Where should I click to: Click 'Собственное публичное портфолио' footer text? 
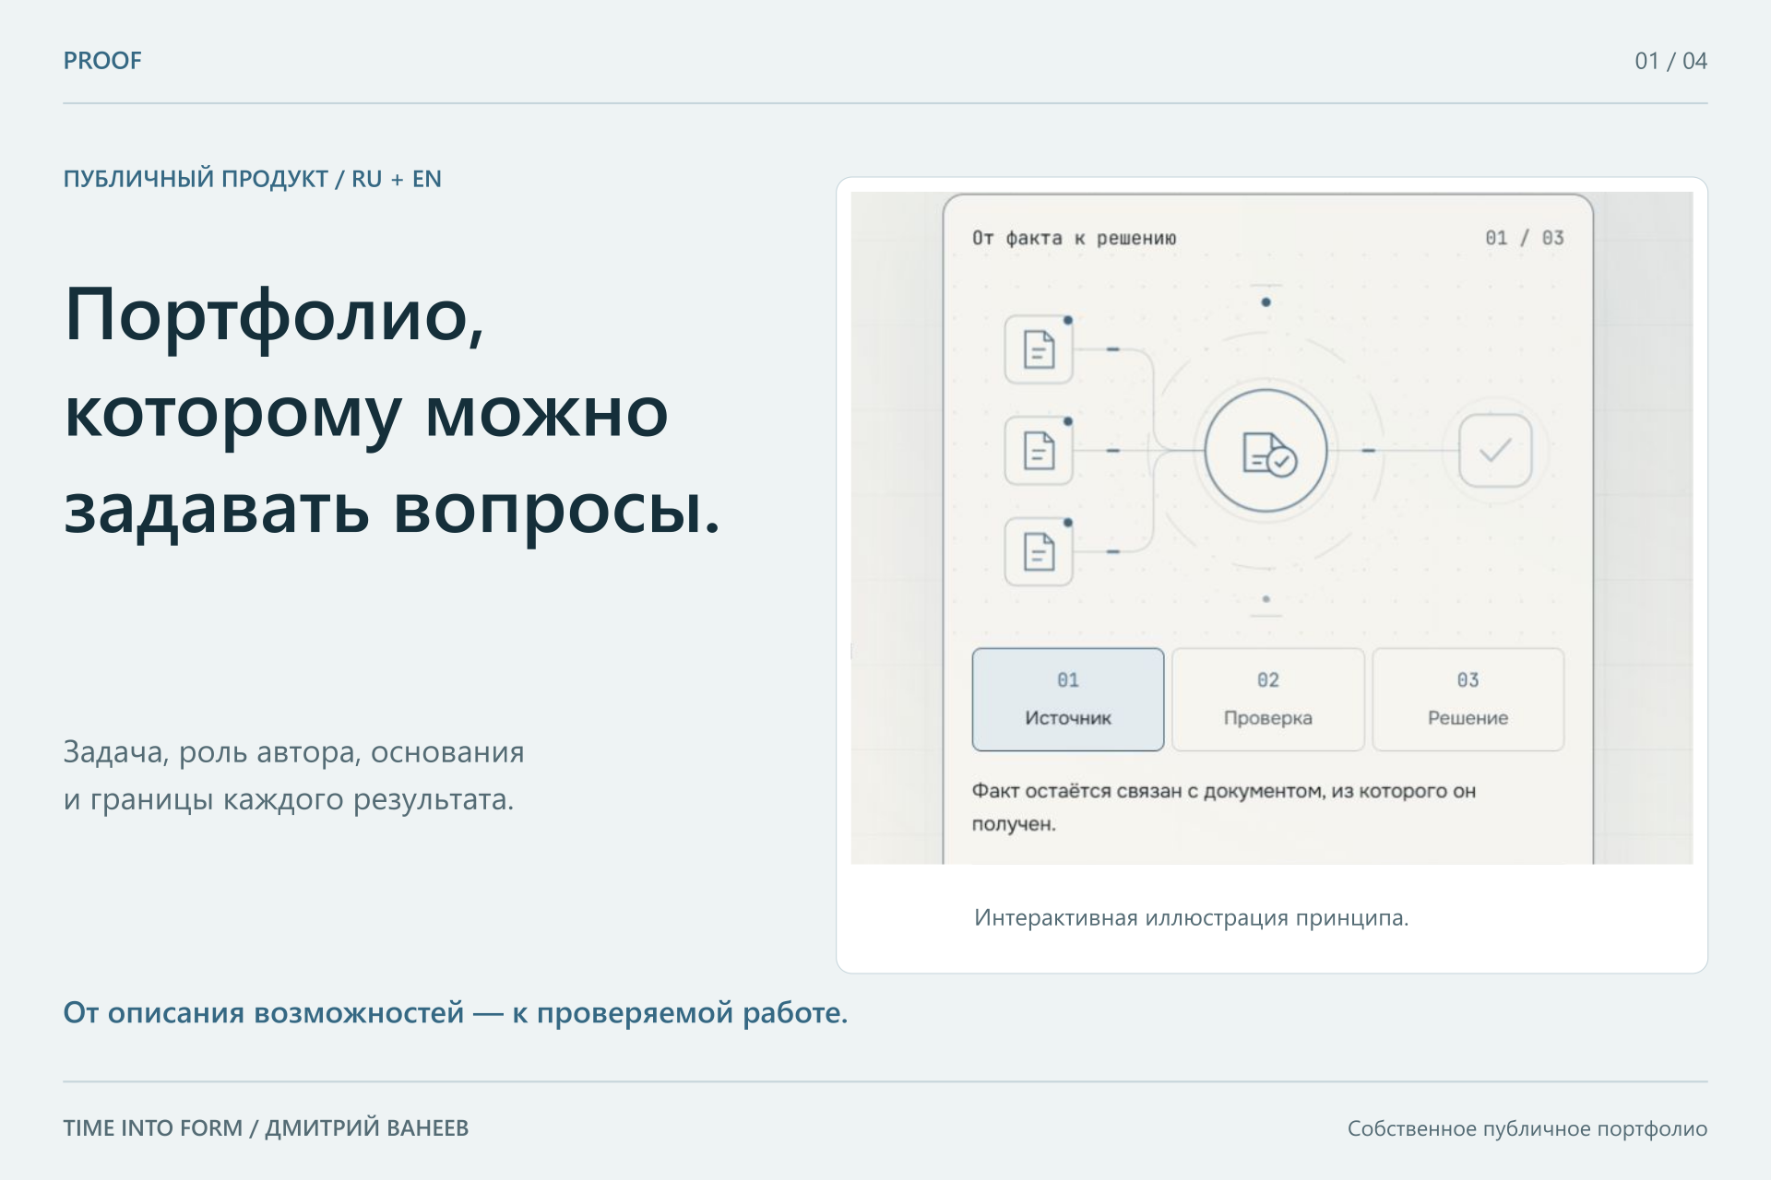point(1527,1128)
